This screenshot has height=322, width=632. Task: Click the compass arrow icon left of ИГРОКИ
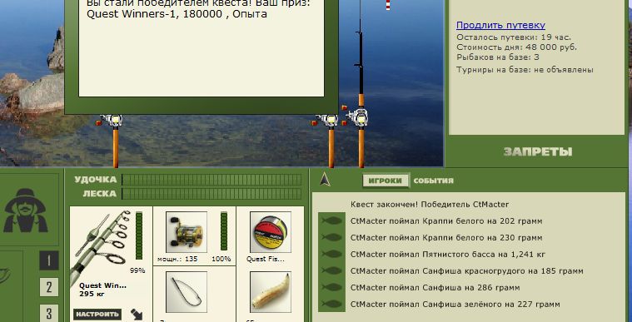coord(325,179)
